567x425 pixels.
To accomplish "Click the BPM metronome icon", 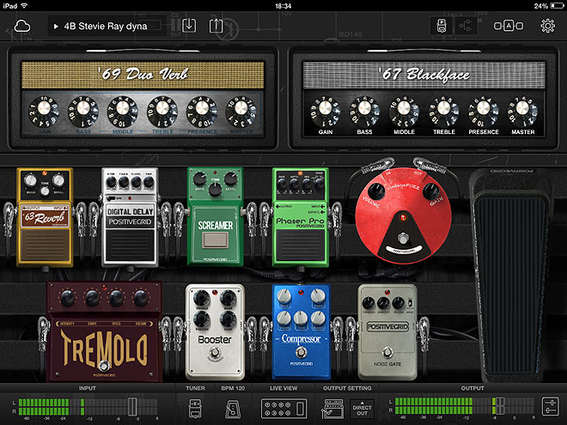I will point(233,409).
